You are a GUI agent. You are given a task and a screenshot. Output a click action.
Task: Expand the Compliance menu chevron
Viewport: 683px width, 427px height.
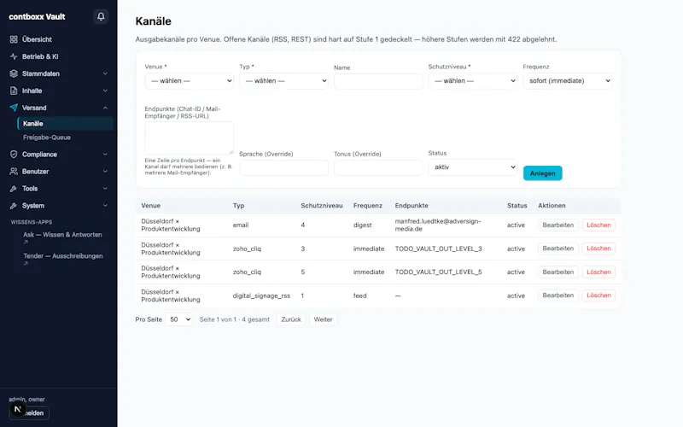[105, 155]
